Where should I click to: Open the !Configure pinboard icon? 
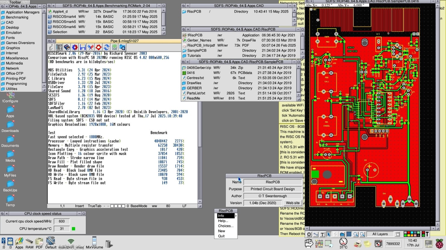coord(10,97)
